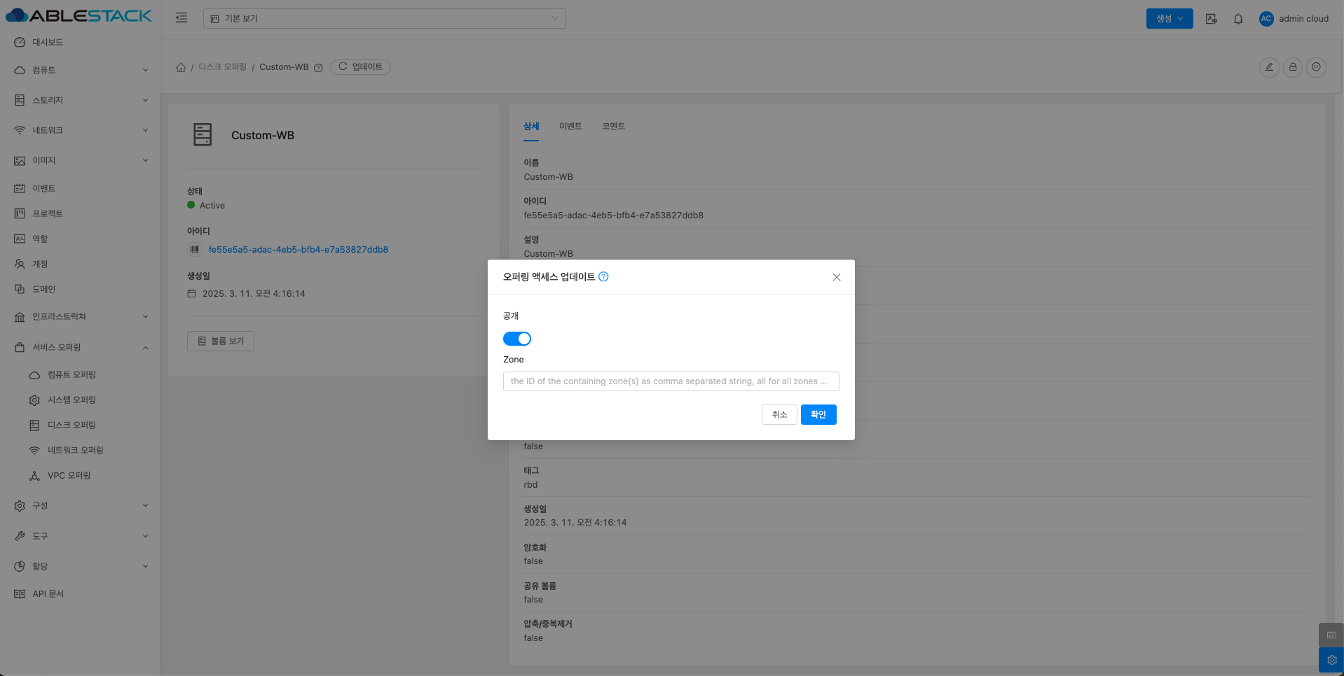Go to home via breadcrumb house icon
This screenshot has width=1344, height=676.
point(181,67)
